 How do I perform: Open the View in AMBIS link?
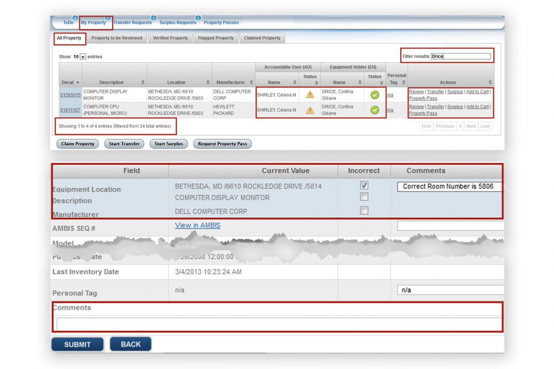tap(197, 225)
